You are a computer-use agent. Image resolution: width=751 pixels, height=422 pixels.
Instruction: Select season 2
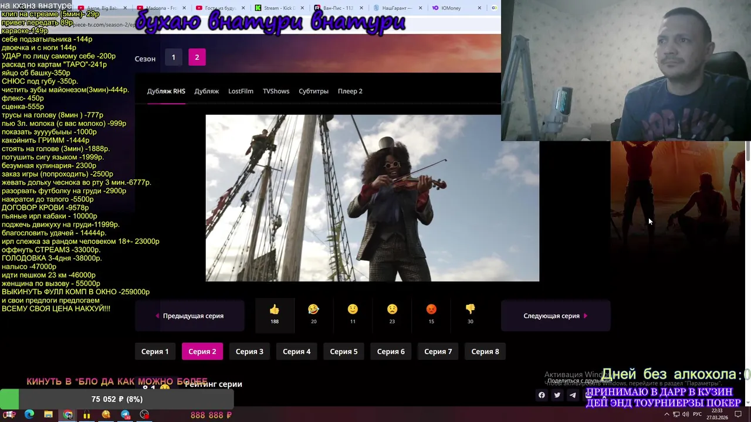[197, 57]
